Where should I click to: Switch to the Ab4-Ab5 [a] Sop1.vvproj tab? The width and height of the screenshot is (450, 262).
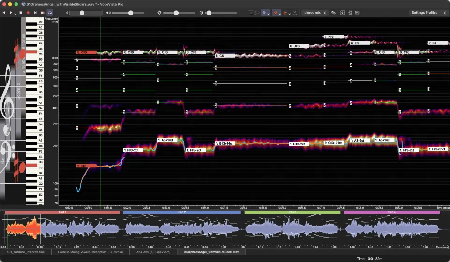click(153, 252)
